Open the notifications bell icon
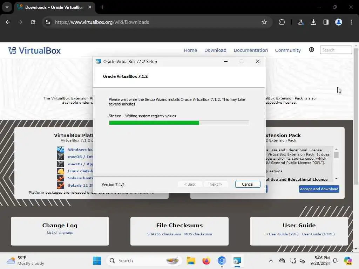This screenshot has height=269, width=359. 335,261
